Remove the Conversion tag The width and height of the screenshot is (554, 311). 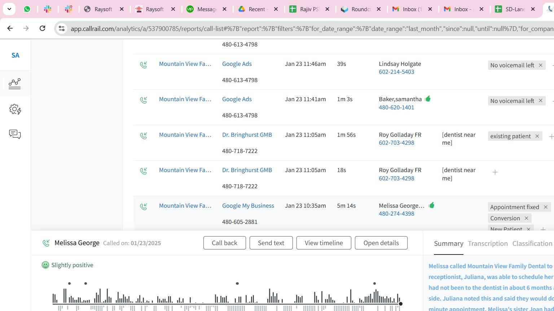526,218
